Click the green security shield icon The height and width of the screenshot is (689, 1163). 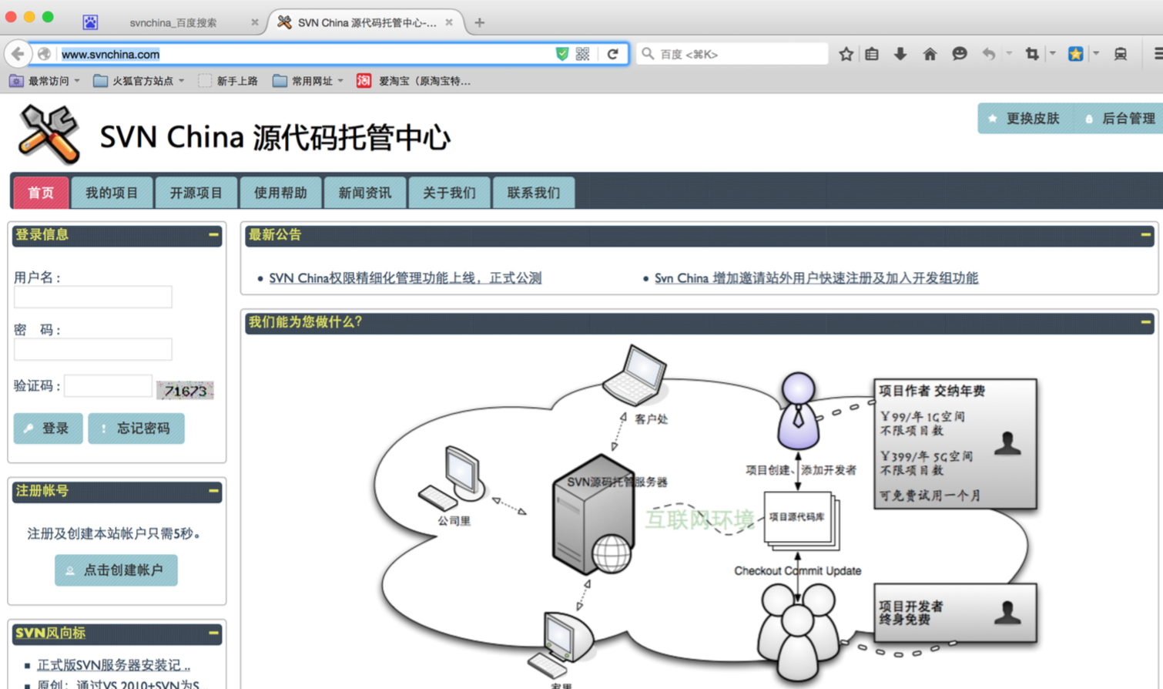coord(562,54)
